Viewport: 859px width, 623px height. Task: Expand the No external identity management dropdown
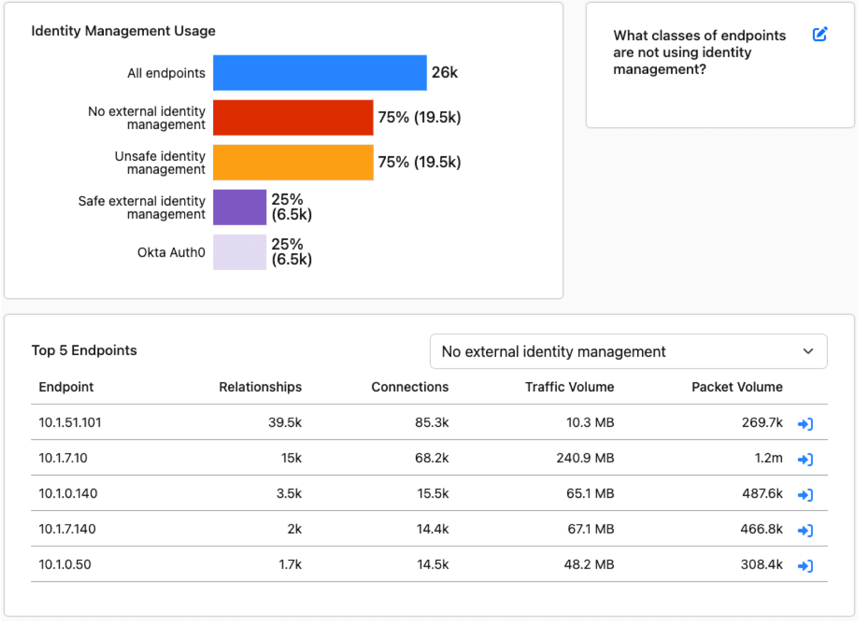tap(628, 351)
